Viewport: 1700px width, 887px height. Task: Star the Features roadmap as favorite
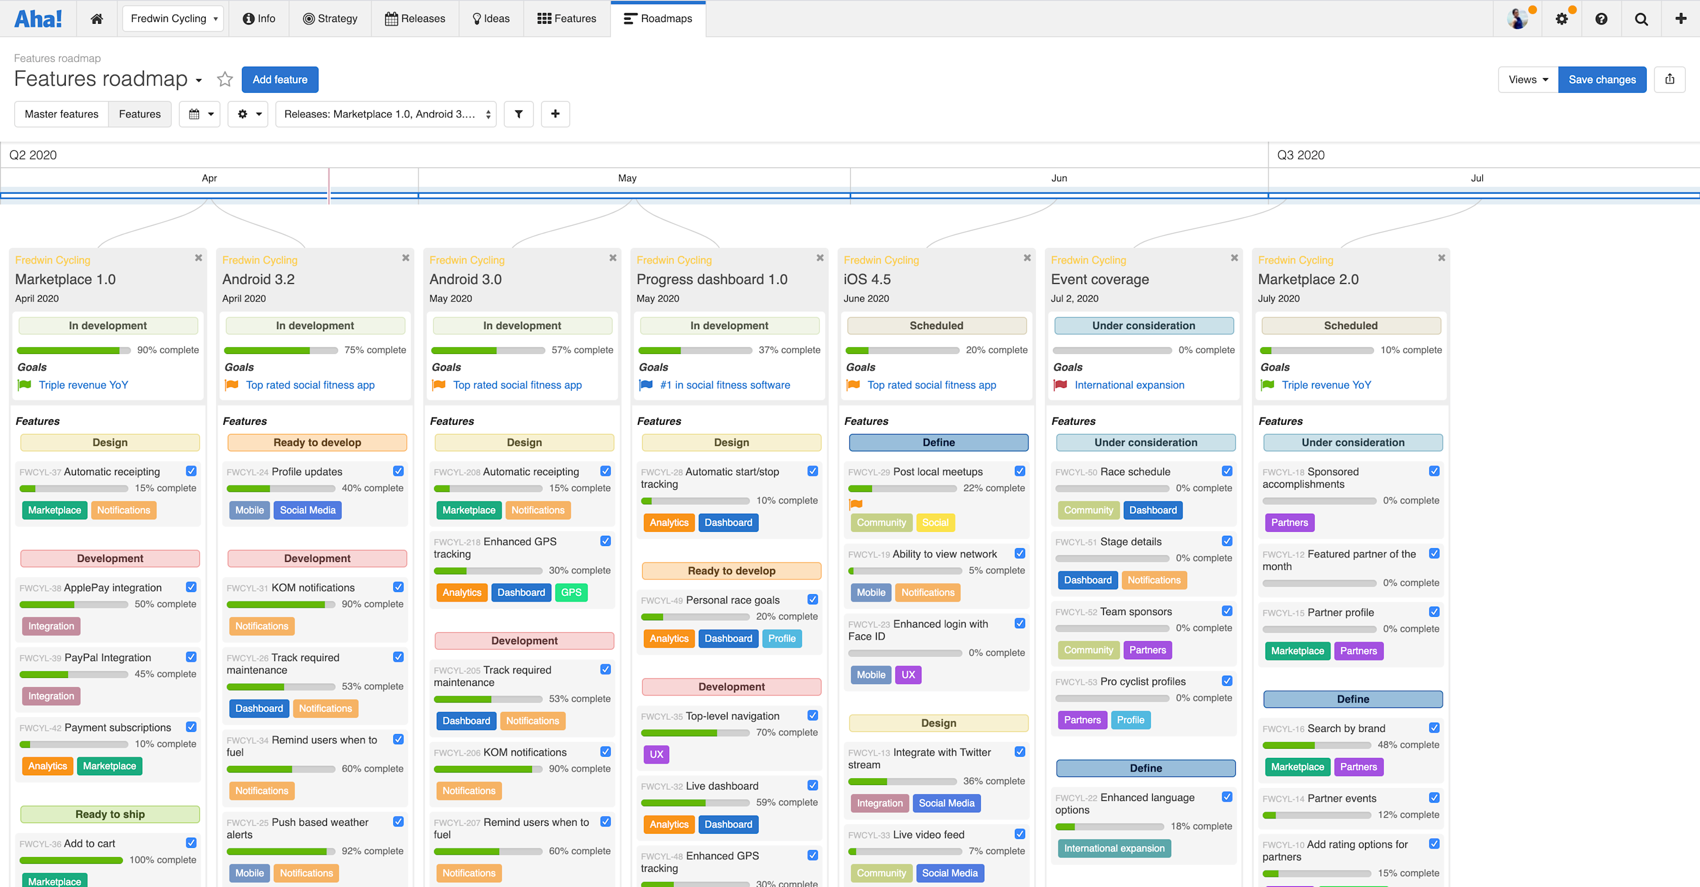pyautogui.click(x=225, y=79)
